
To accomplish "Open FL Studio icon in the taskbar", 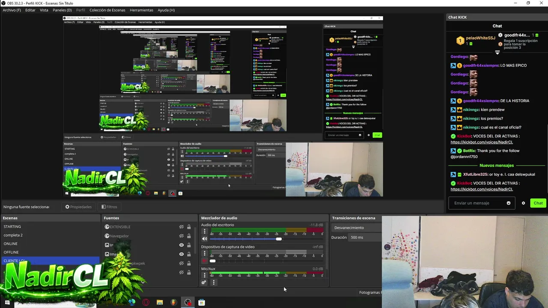I will pos(173,302).
